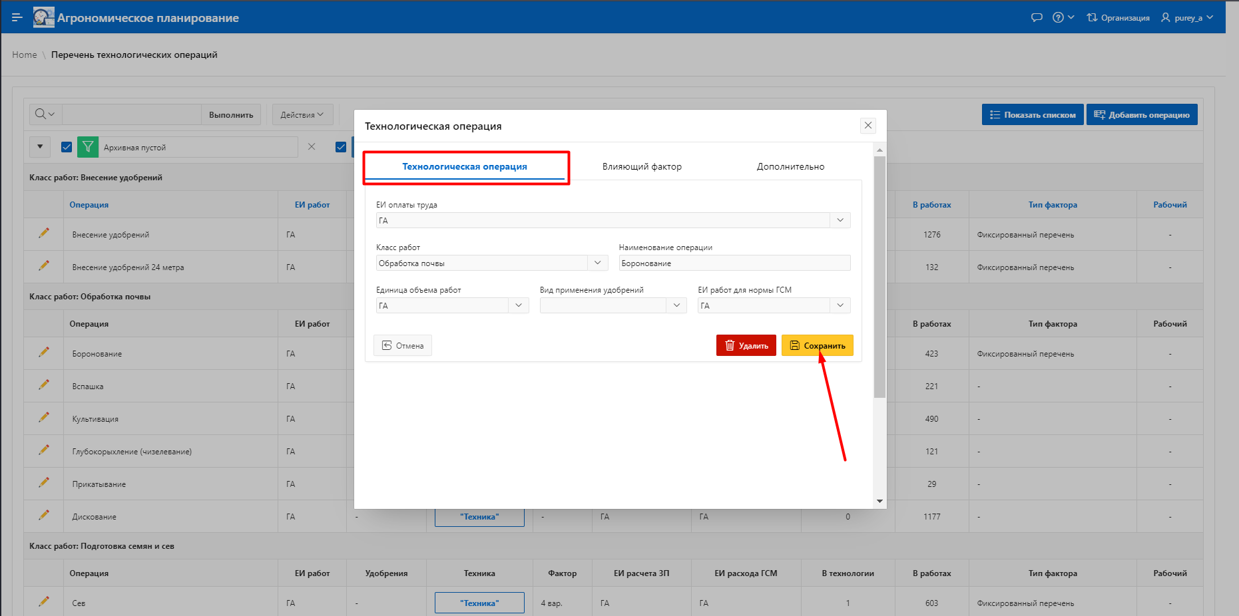This screenshot has width=1239, height=616.
Task: Click Техника button in Дискование row
Action: (x=479, y=518)
